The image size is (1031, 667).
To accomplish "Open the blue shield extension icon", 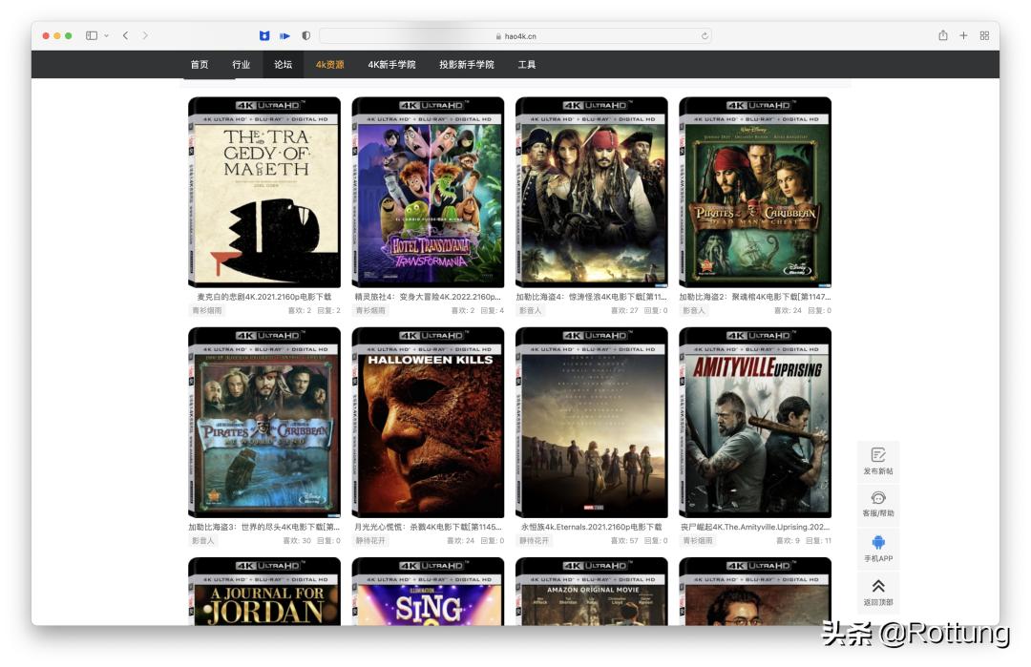I will (x=264, y=35).
